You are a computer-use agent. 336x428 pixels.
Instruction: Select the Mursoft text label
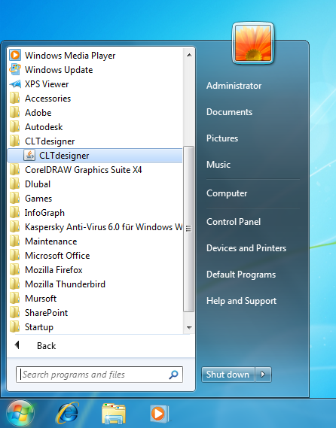point(41,298)
